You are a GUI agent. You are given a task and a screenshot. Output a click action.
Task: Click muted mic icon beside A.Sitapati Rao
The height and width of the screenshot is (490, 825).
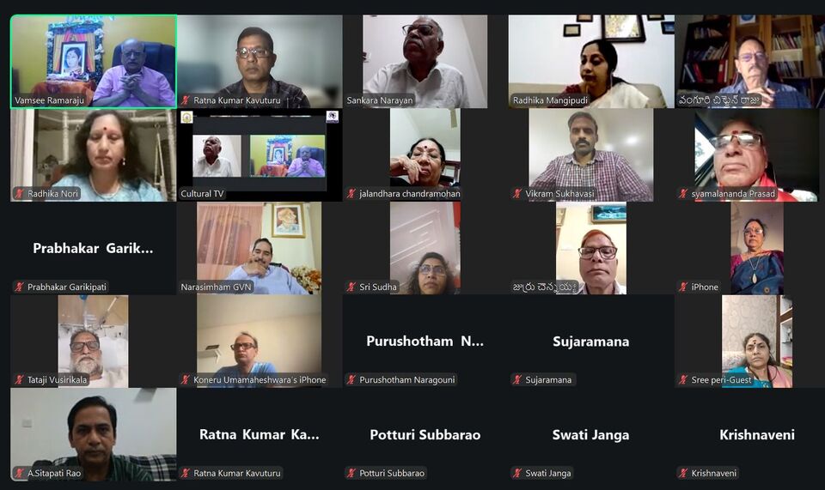pyautogui.click(x=20, y=473)
